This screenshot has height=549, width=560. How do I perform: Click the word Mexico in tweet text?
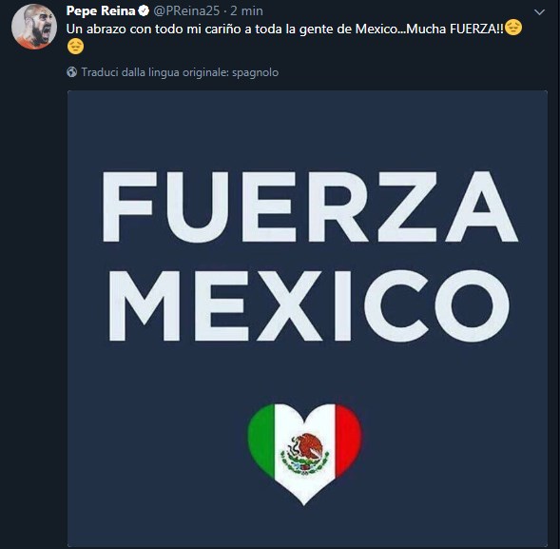pos(377,29)
